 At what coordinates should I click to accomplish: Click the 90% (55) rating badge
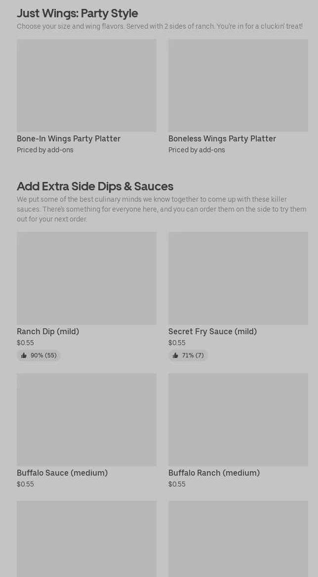(39, 355)
